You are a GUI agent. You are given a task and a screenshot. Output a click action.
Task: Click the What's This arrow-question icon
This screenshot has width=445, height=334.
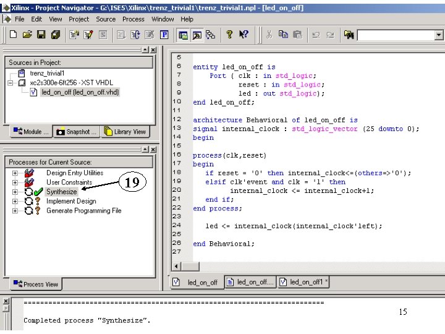pyautogui.click(x=244, y=35)
